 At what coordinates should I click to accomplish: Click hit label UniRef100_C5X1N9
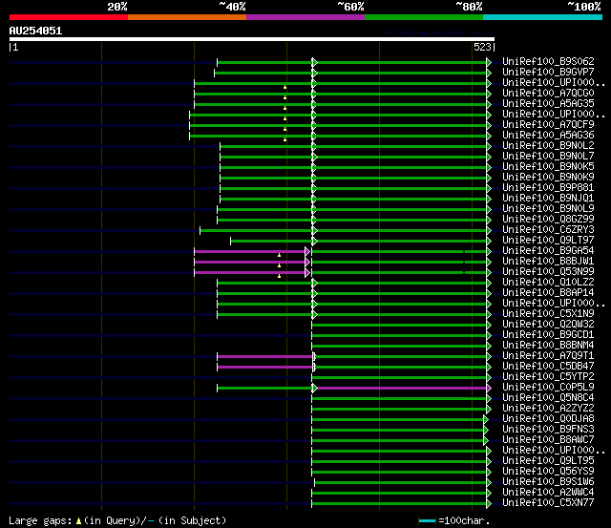pyautogui.click(x=548, y=314)
